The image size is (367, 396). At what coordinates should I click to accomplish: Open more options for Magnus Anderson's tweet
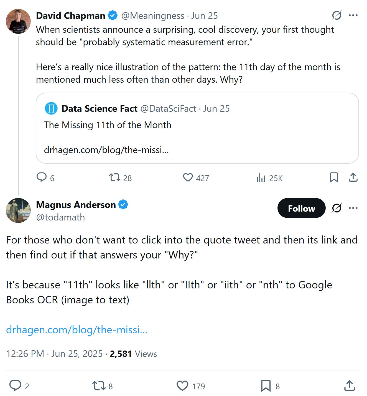pos(353,208)
